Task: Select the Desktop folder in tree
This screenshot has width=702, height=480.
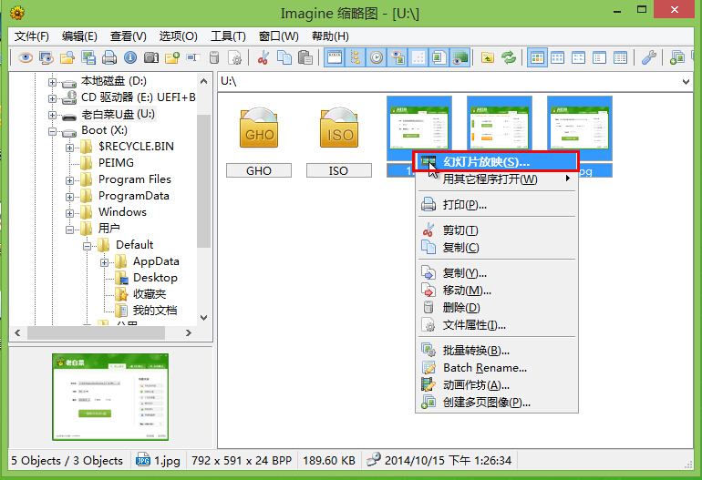Action: click(155, 278)
